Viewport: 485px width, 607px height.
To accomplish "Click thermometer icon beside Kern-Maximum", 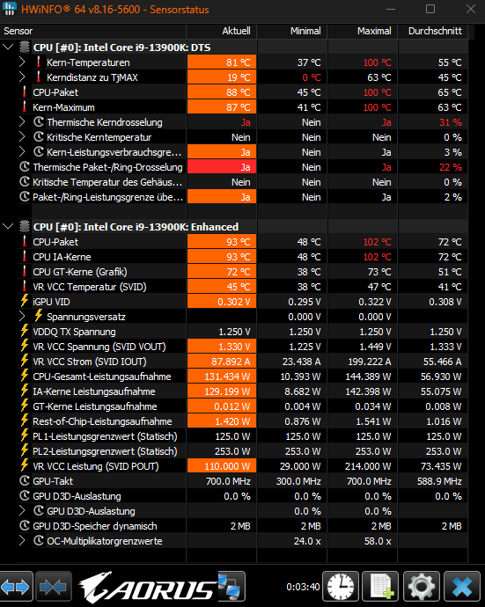I will click(25, 106).
